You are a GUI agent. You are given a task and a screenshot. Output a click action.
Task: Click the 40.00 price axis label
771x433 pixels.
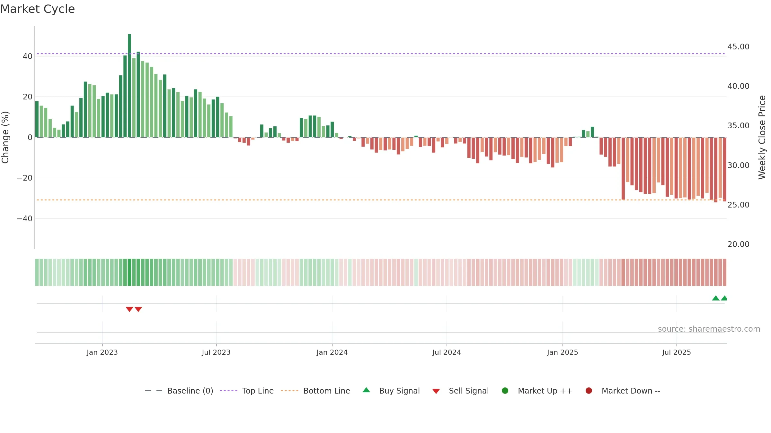(x=738, y=86)
